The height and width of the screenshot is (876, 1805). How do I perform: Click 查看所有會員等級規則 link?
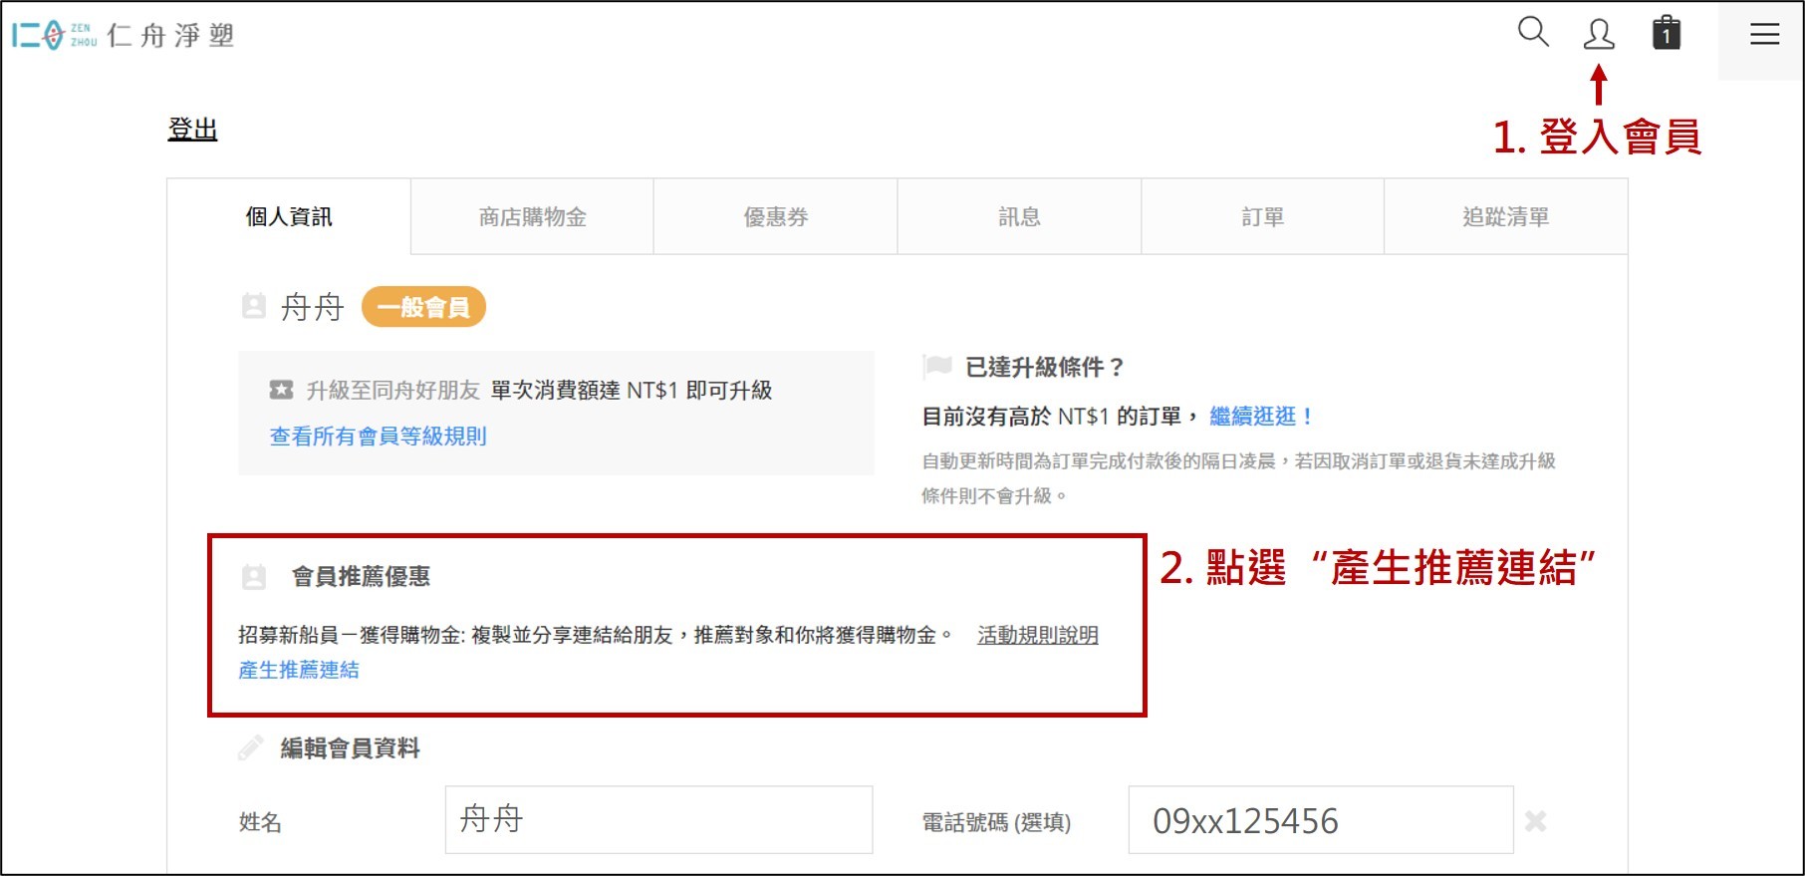click(378, 437)
